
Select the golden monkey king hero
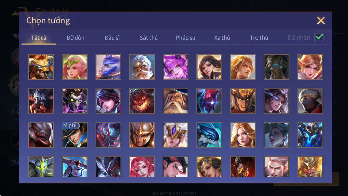310,167
